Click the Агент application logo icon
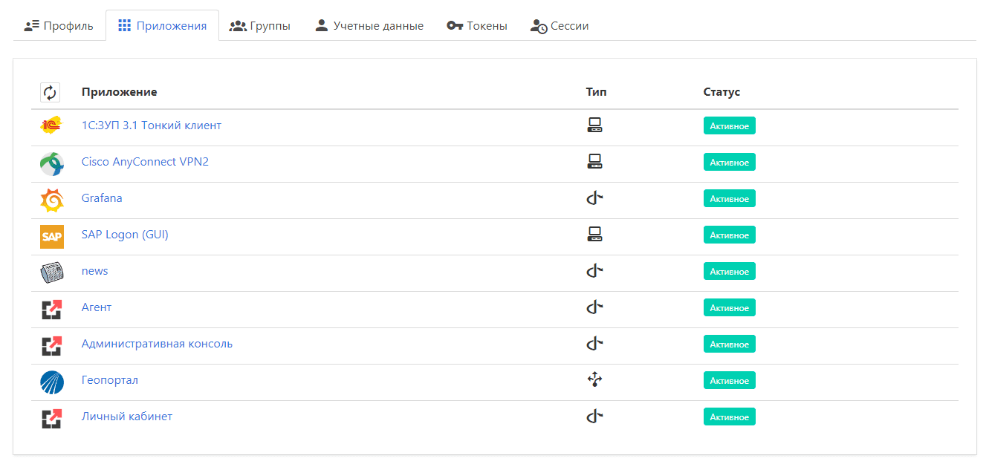Screen dimensions: 989x467 [x=51, y=309]
